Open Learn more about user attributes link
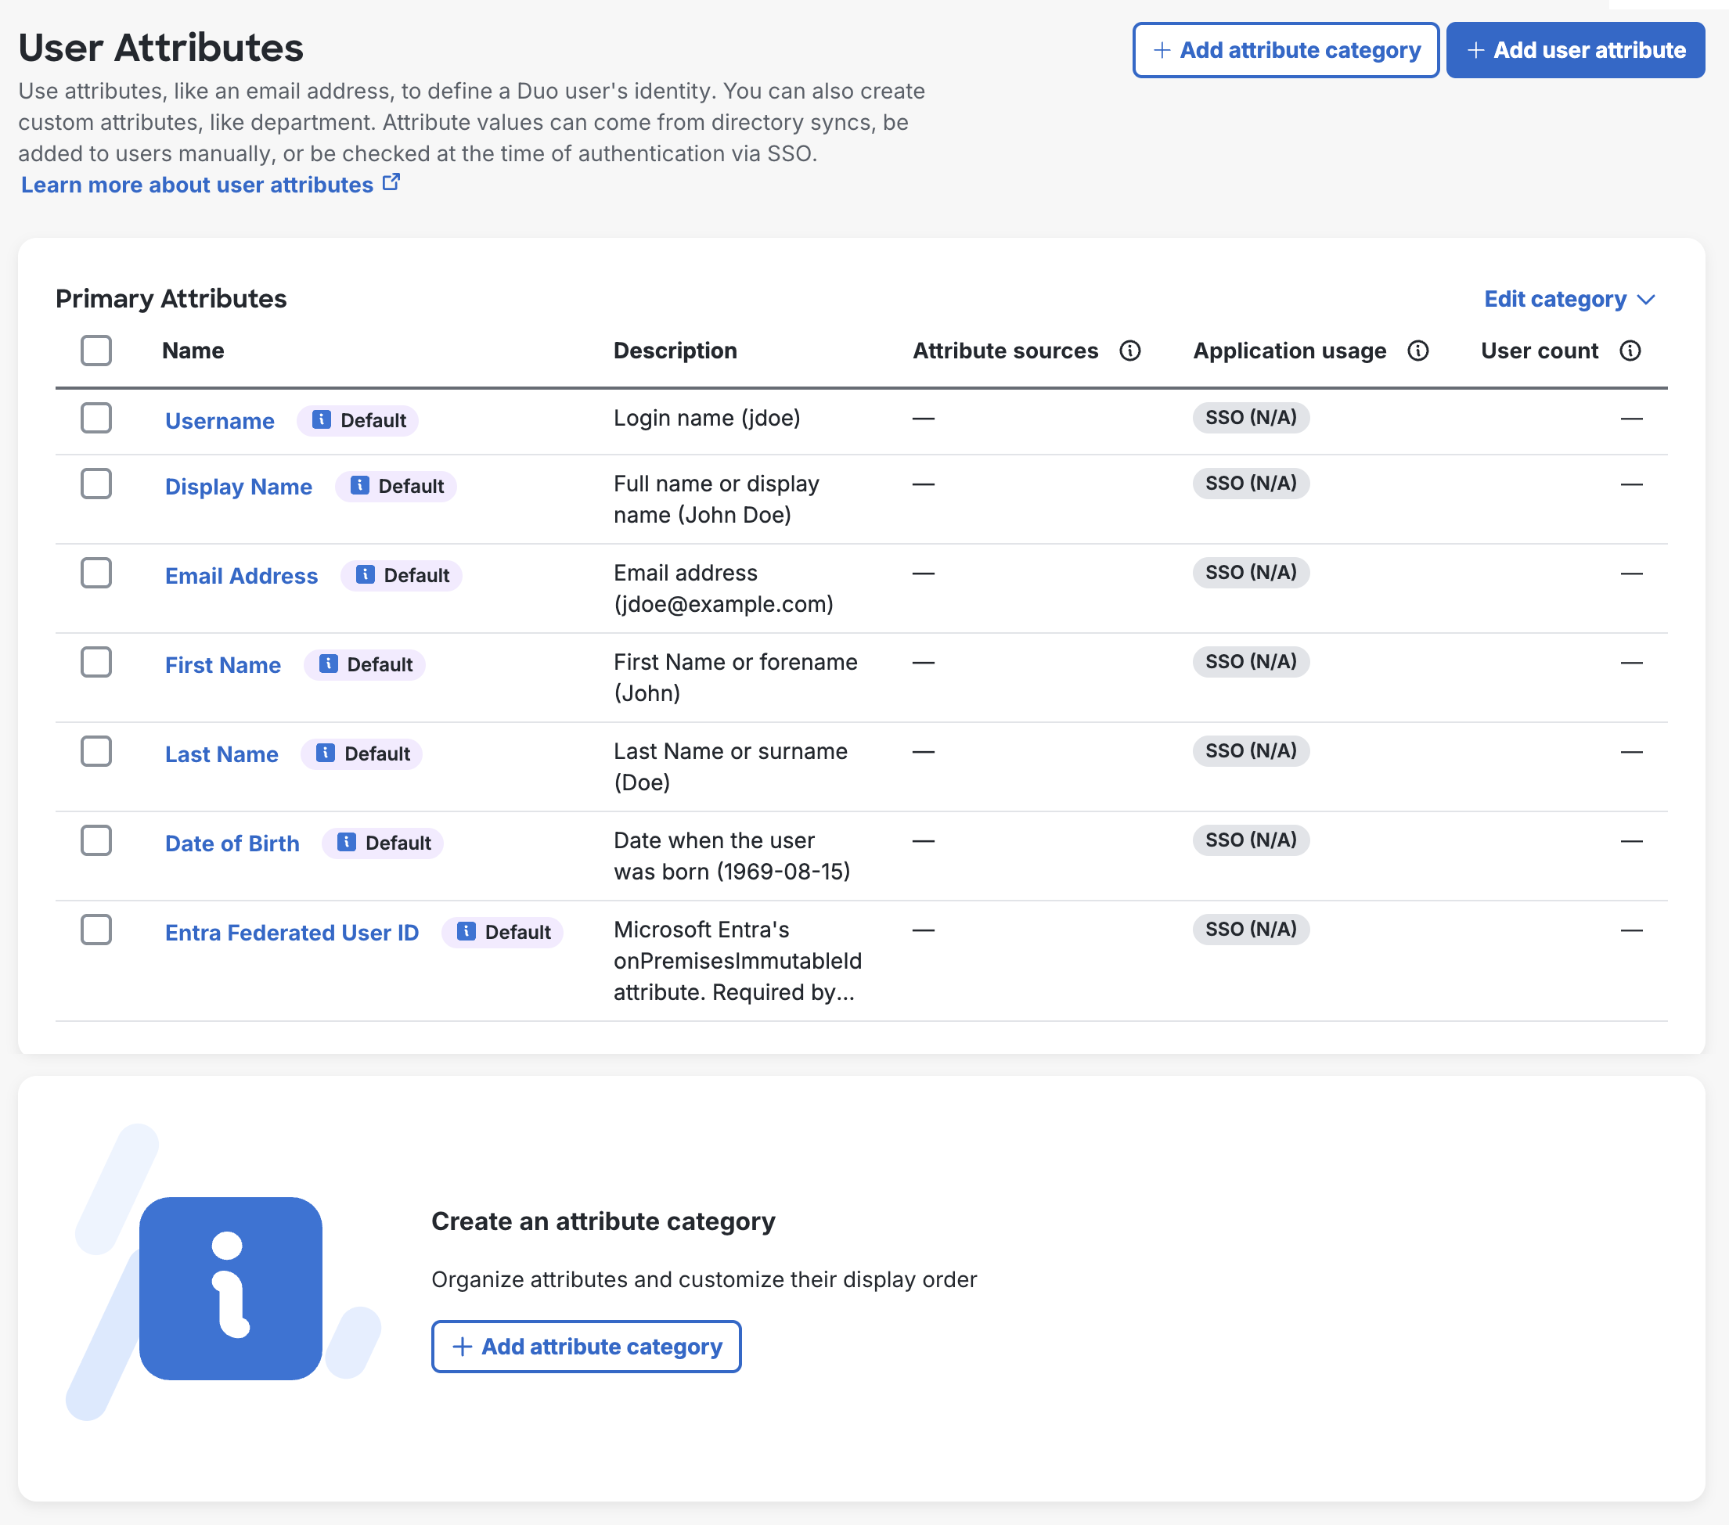Viewport: 1729px width, 1525px height. click(x=197, y=185)
